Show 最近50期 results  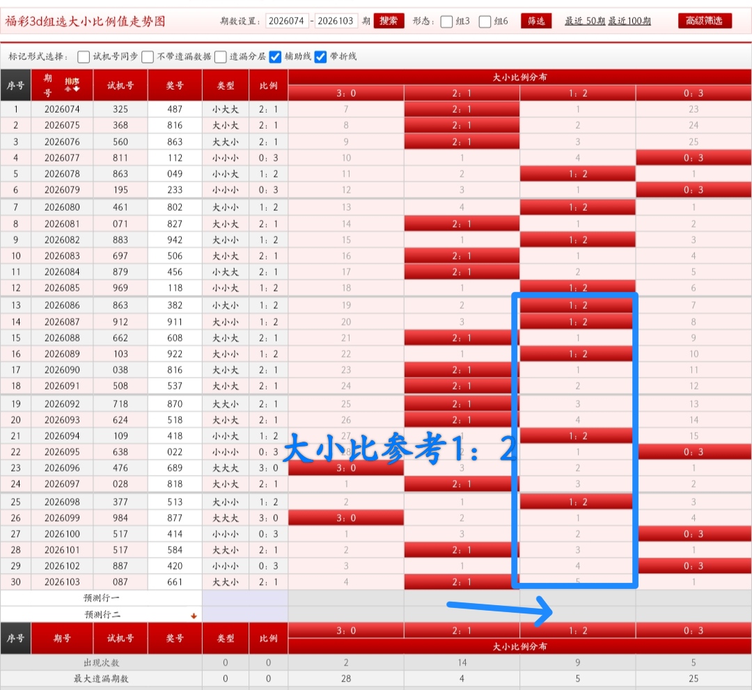pos(585,21)
